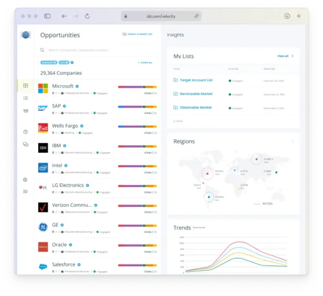Click folder icon beside Obtainable Market
This screenshot has height=296, width=323.
click(x=176, y=107)
